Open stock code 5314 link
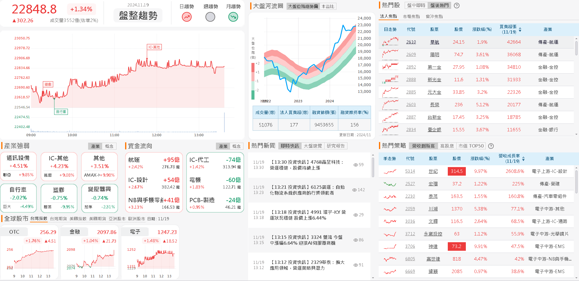579x281 pixels. pyautogui.click(x=410, y=171)
